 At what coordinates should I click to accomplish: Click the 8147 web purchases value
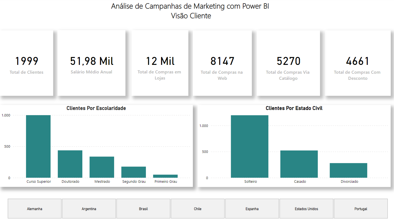(x=222, y=61)
